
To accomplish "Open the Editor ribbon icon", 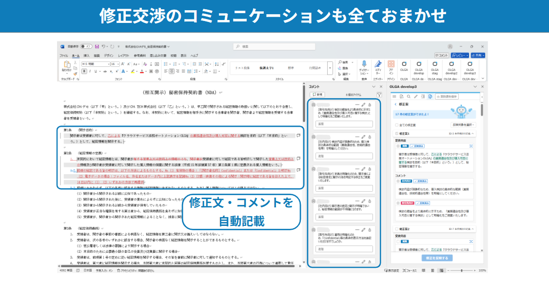I will [378, 68].
